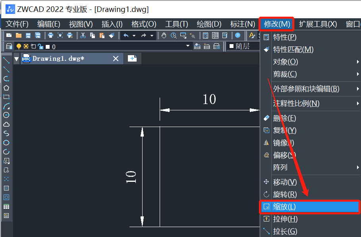Click the Save All double-disk icon
The height and width of the screenshot is (237, 361).
click(x=38, y=35)
